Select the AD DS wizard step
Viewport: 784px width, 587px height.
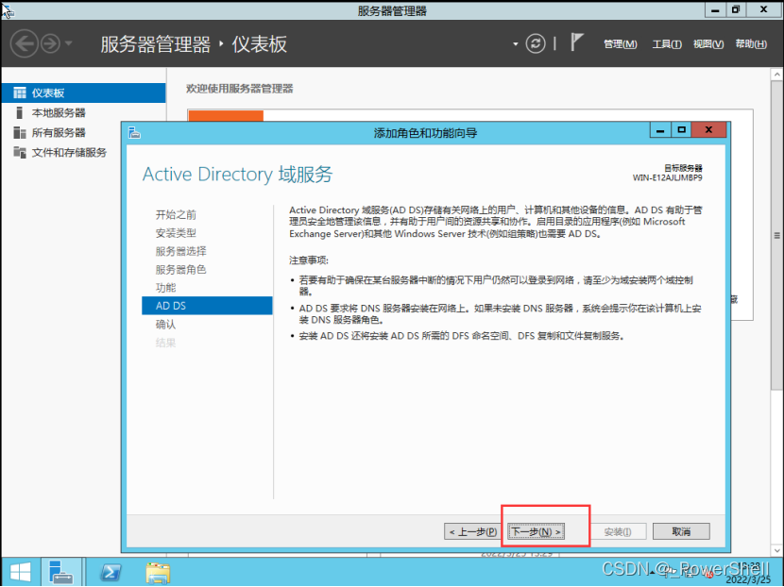[207, 306]
